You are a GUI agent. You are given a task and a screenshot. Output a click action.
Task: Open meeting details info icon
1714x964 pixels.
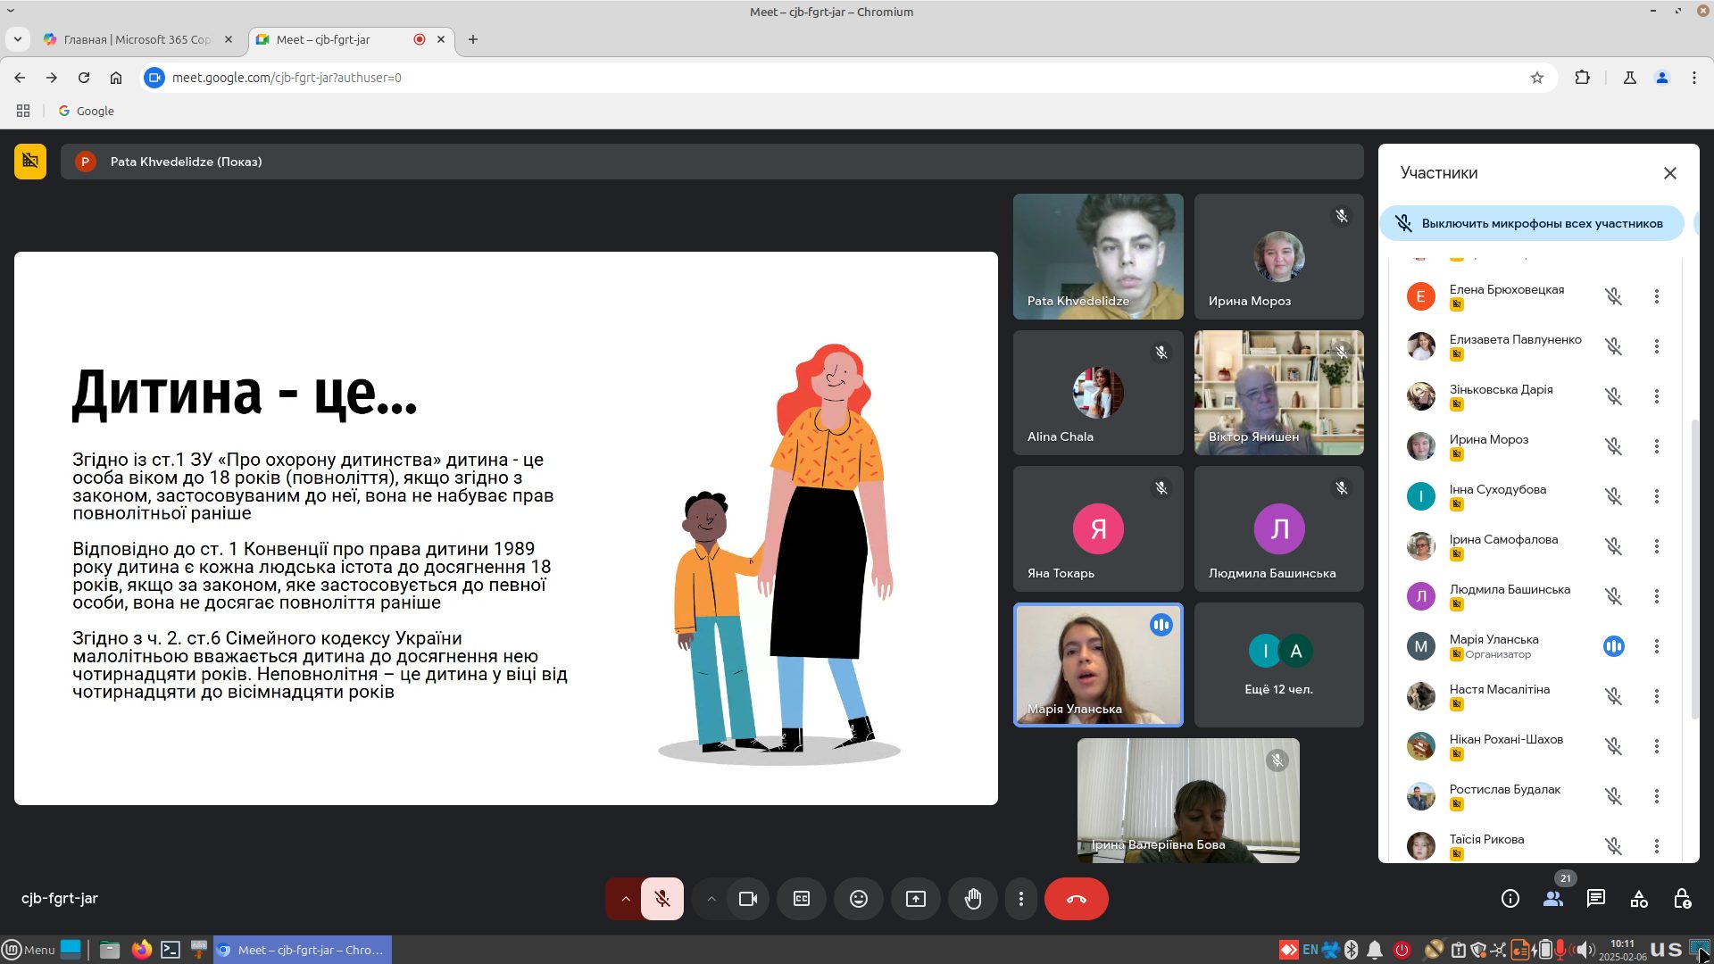pos(1510,899)
